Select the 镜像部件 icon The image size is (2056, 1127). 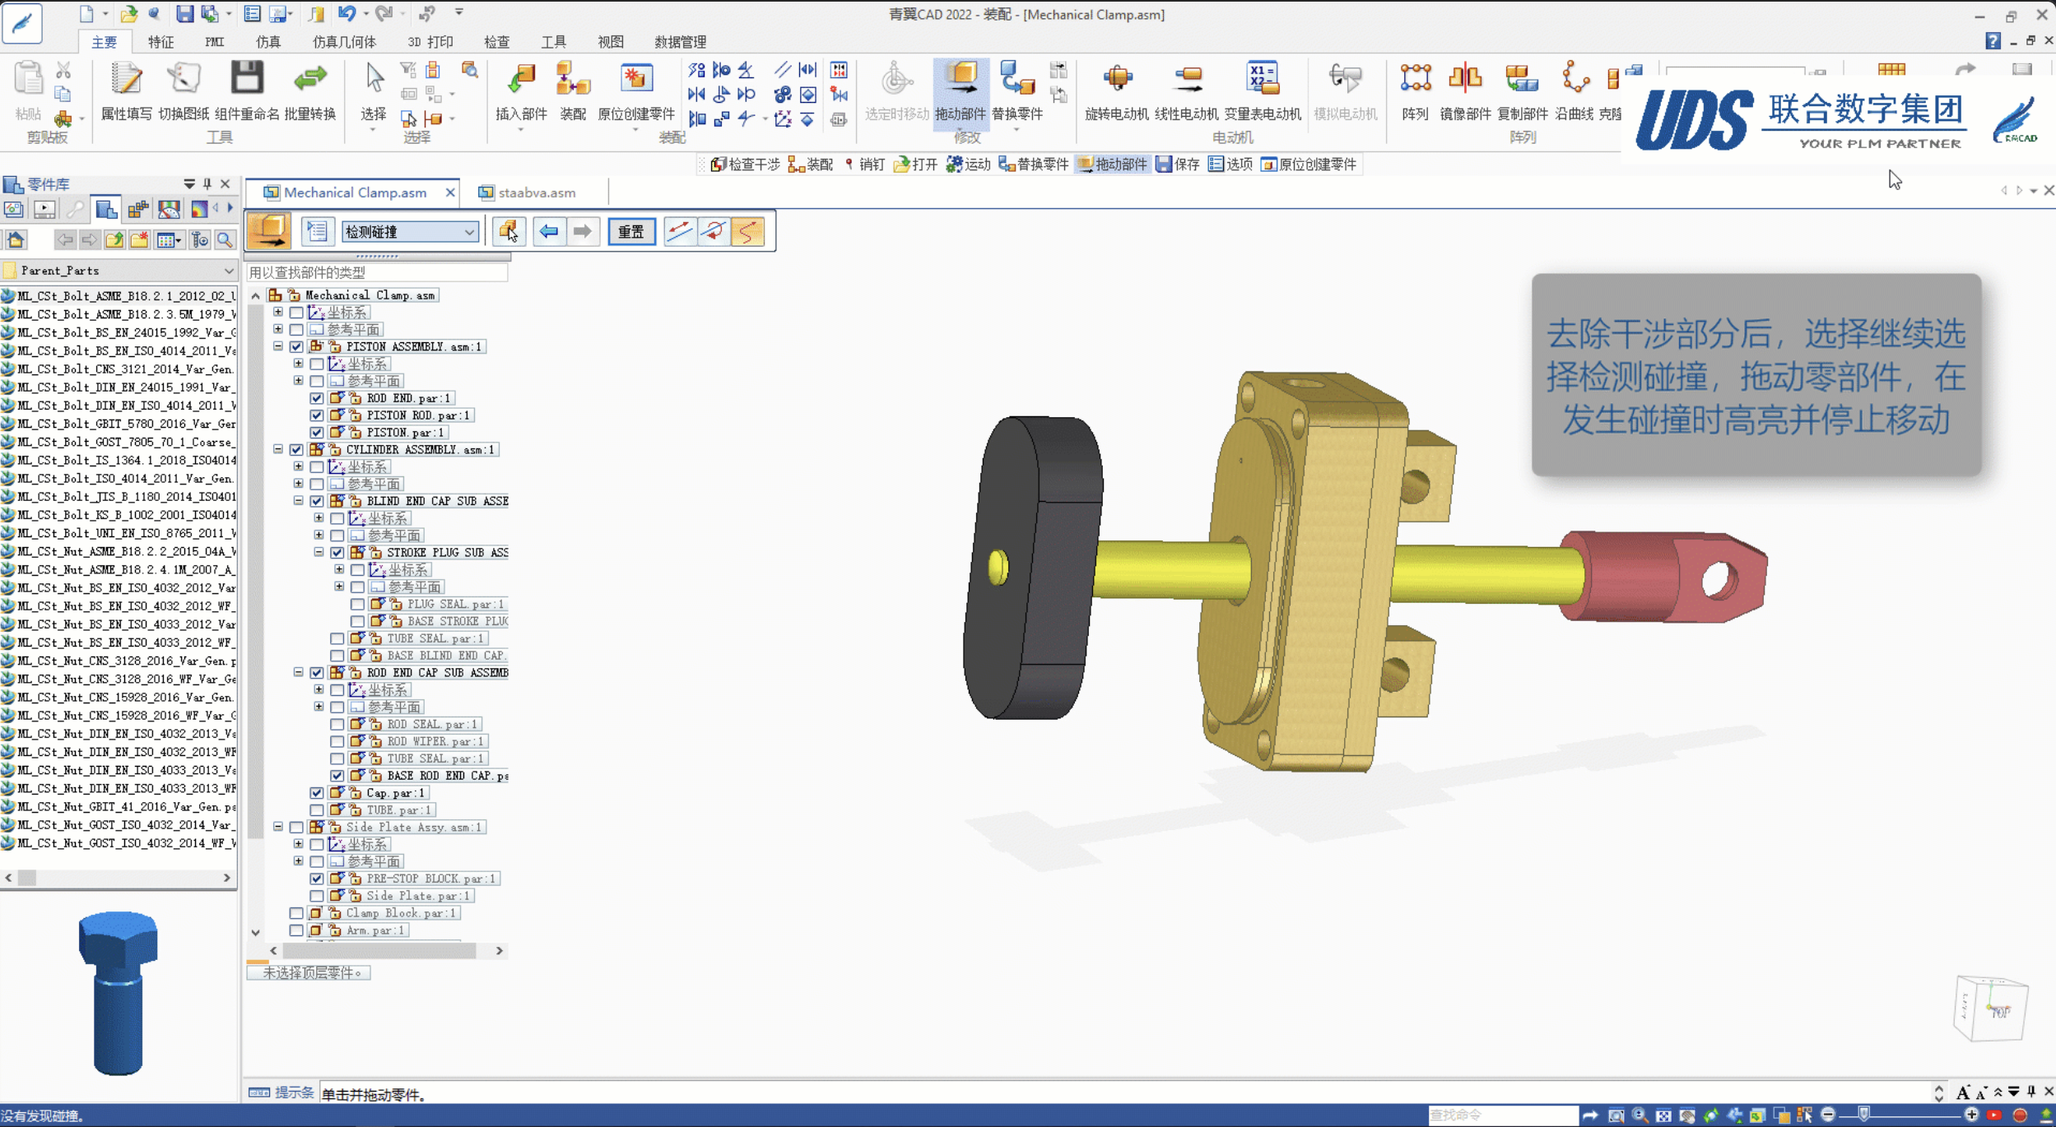(1465, 80)
